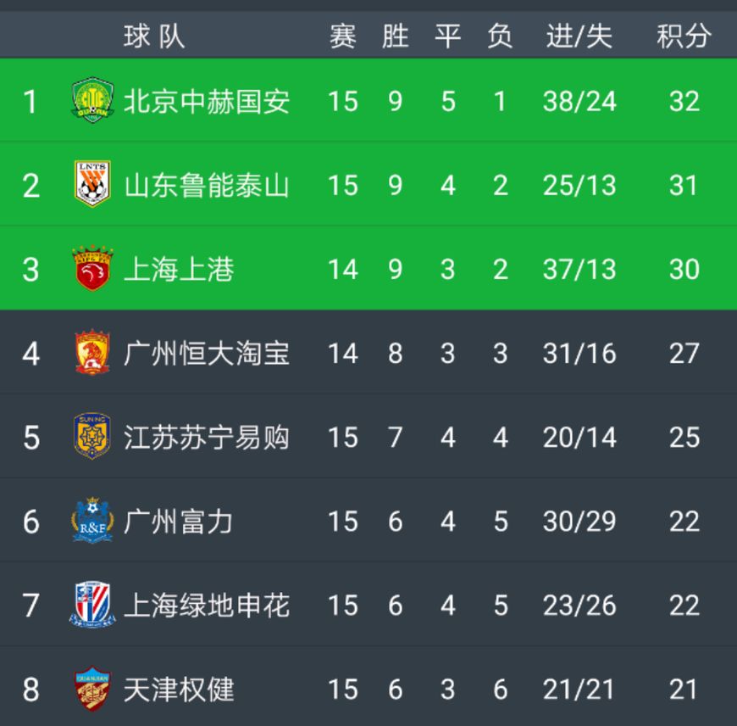Click the Shanghai Shenhua crest
The width and height of the screenshot is (737, 726).
(92, 605)
